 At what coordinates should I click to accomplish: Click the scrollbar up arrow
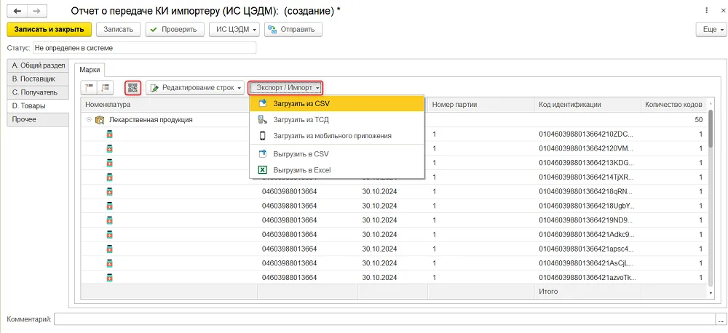[711, 102]
